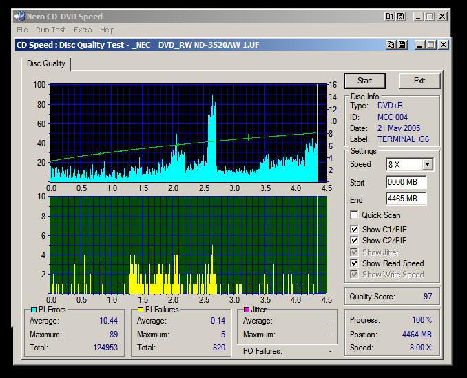
Task: Toggle Show Read Speed checkbox
Action: tap(354, 263)
